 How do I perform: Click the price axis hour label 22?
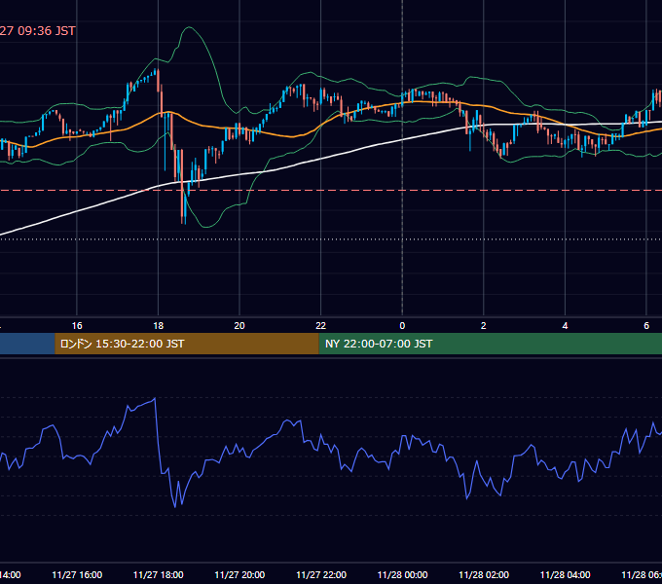click(321, 325)
